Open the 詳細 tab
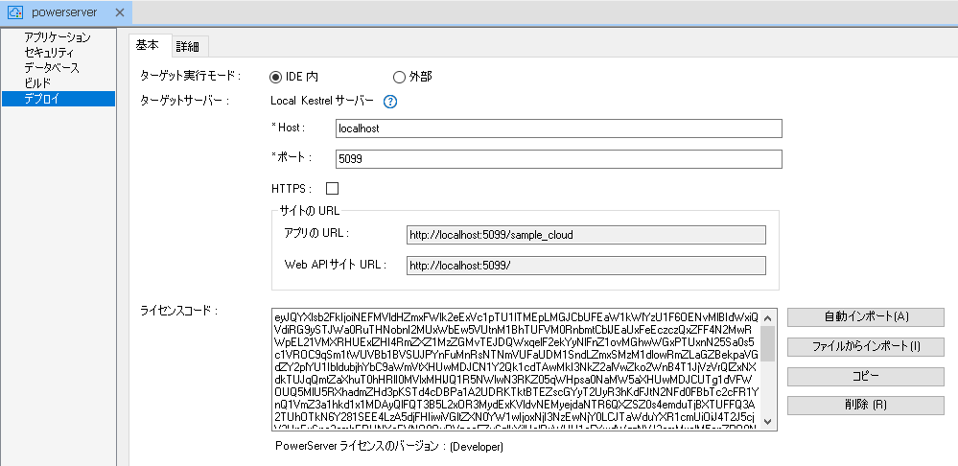 tap(187, 47)
